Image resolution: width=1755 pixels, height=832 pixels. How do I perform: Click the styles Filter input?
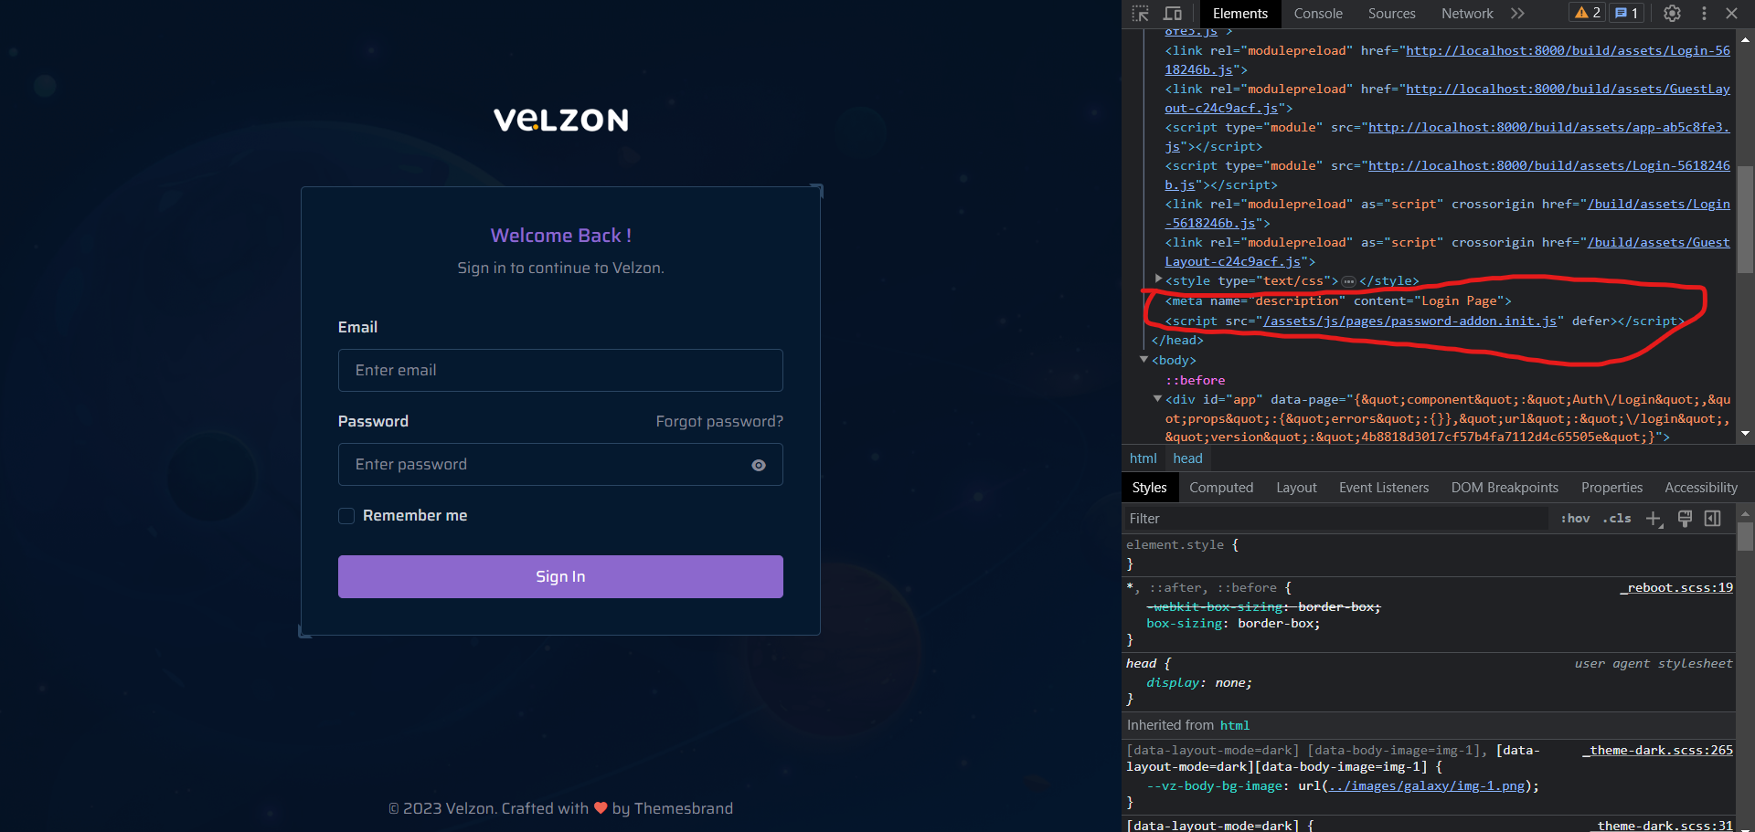click(x=1336, y=519)
